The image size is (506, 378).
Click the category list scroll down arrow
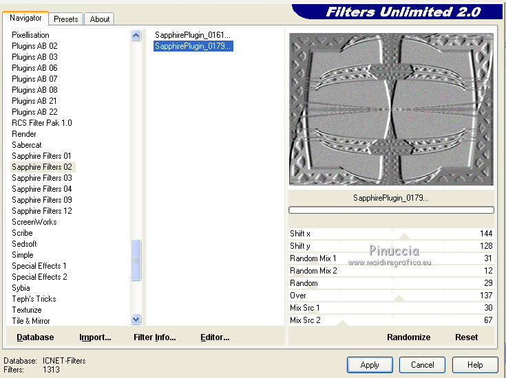[x=136, y=320]
